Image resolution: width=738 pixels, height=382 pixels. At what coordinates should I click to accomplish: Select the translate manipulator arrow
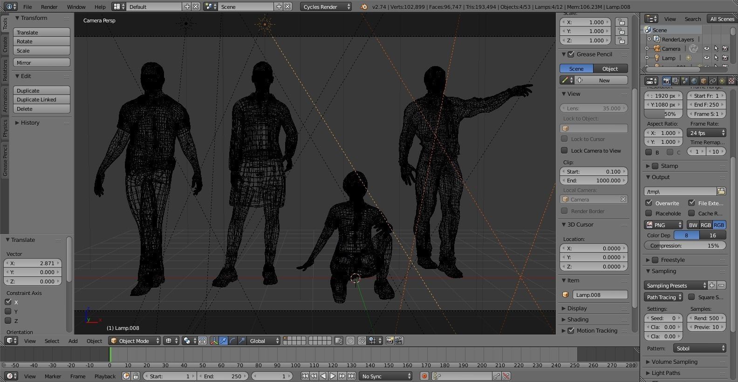tap(223, 341)
